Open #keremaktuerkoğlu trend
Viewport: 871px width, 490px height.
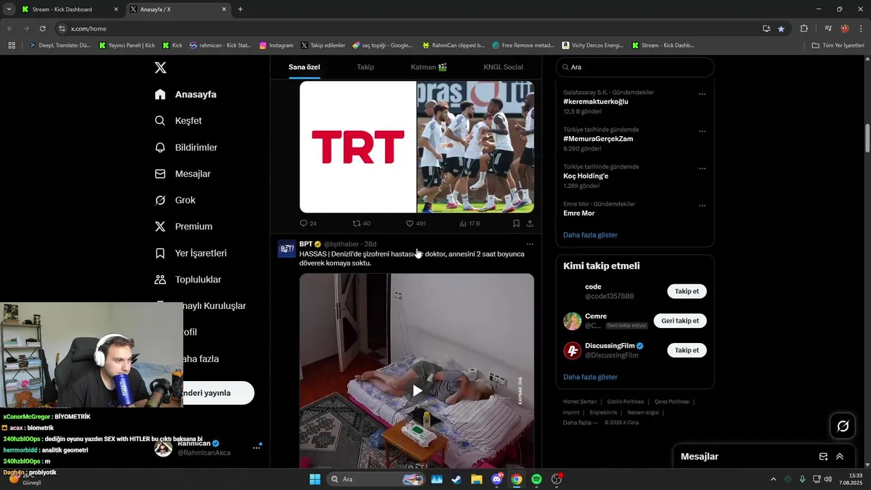(595, 101)
